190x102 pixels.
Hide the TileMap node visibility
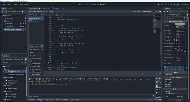pyautogui.click(x=25, y=21)
